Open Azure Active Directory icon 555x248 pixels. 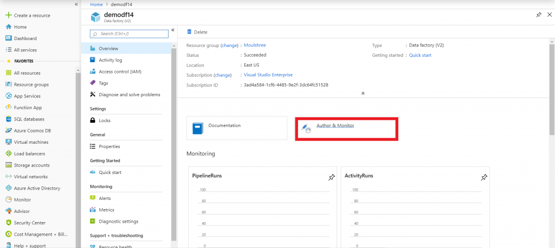coord(9,189)
